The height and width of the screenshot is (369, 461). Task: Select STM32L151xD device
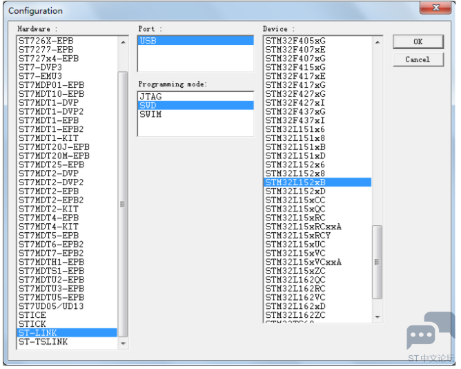point(317,155)
